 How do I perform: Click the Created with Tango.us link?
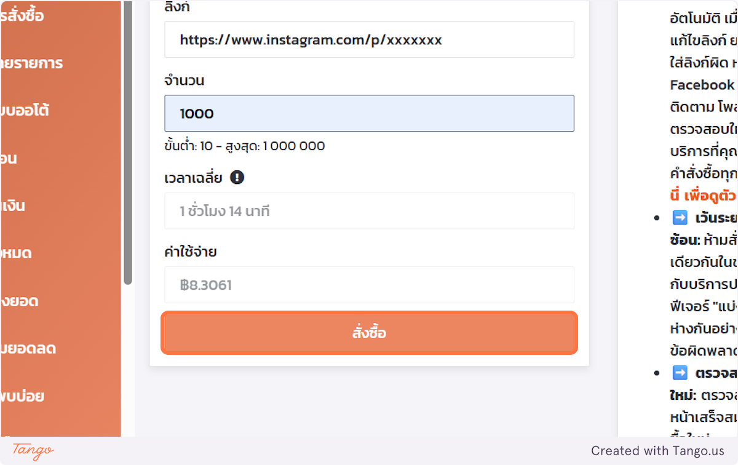point(657,451)
